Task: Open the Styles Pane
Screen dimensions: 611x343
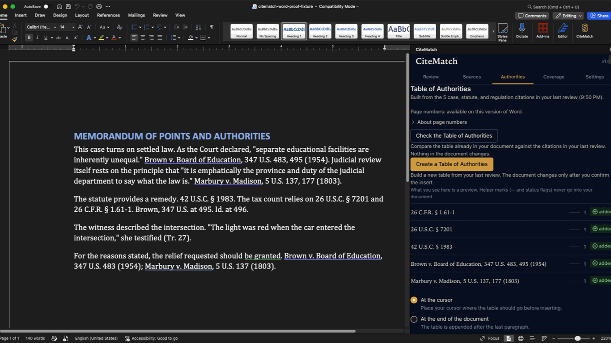Action: pyautogui.click(x=503, y=32)
